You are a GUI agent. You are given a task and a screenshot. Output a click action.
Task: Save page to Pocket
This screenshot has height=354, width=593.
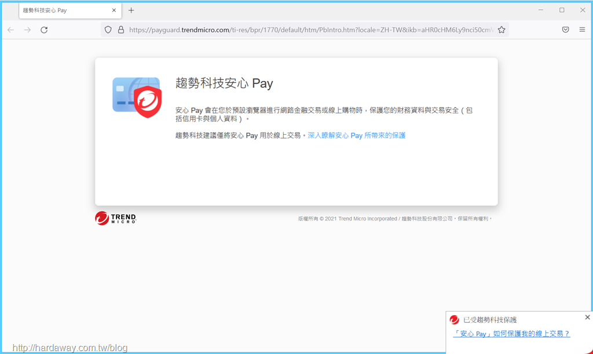tap(565, 30)
